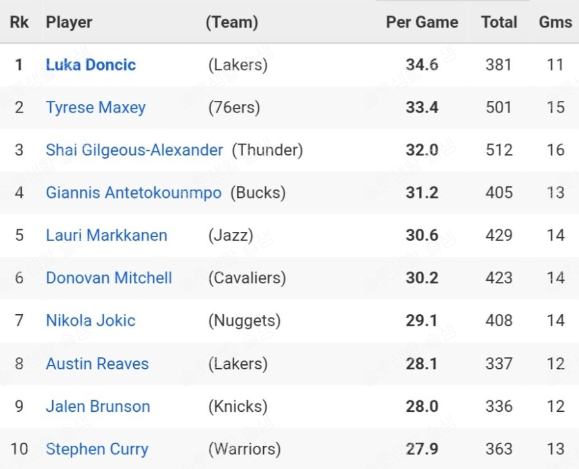
Task: Click the (Team) column header
Action: 232,22
